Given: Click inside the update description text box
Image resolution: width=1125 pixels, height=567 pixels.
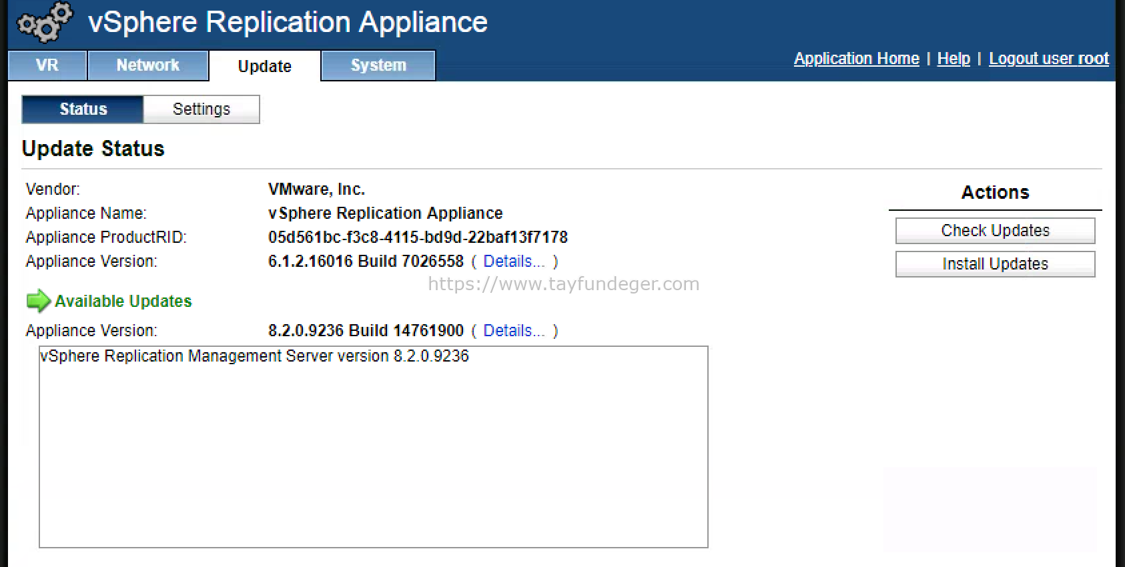Looking at the screenshot, I should click(374, 447).
